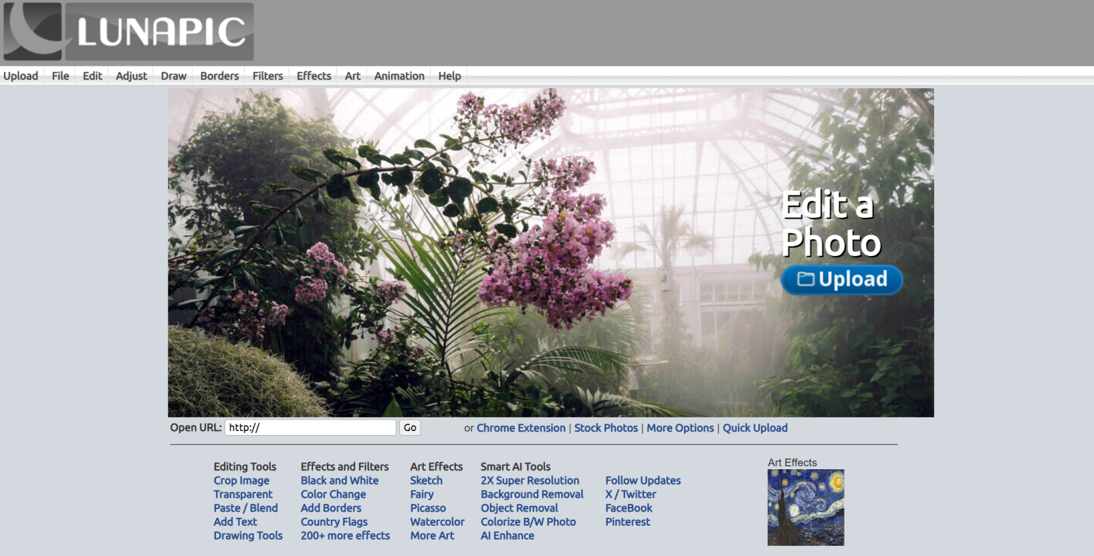Open the FaceBook link
The width and height of the screenshot is (1094, 556).
[x=628, y=508]
